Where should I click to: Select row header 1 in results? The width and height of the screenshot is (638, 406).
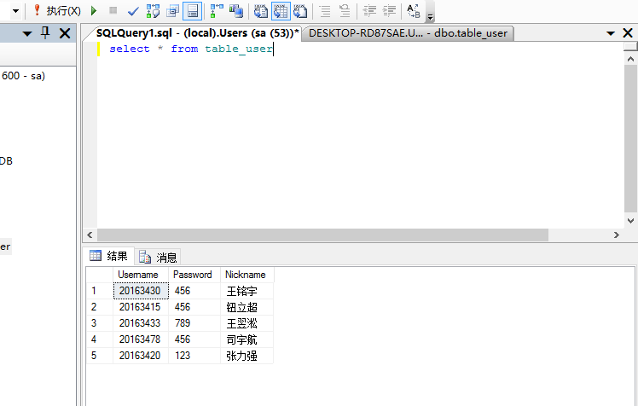click(99, 291)
